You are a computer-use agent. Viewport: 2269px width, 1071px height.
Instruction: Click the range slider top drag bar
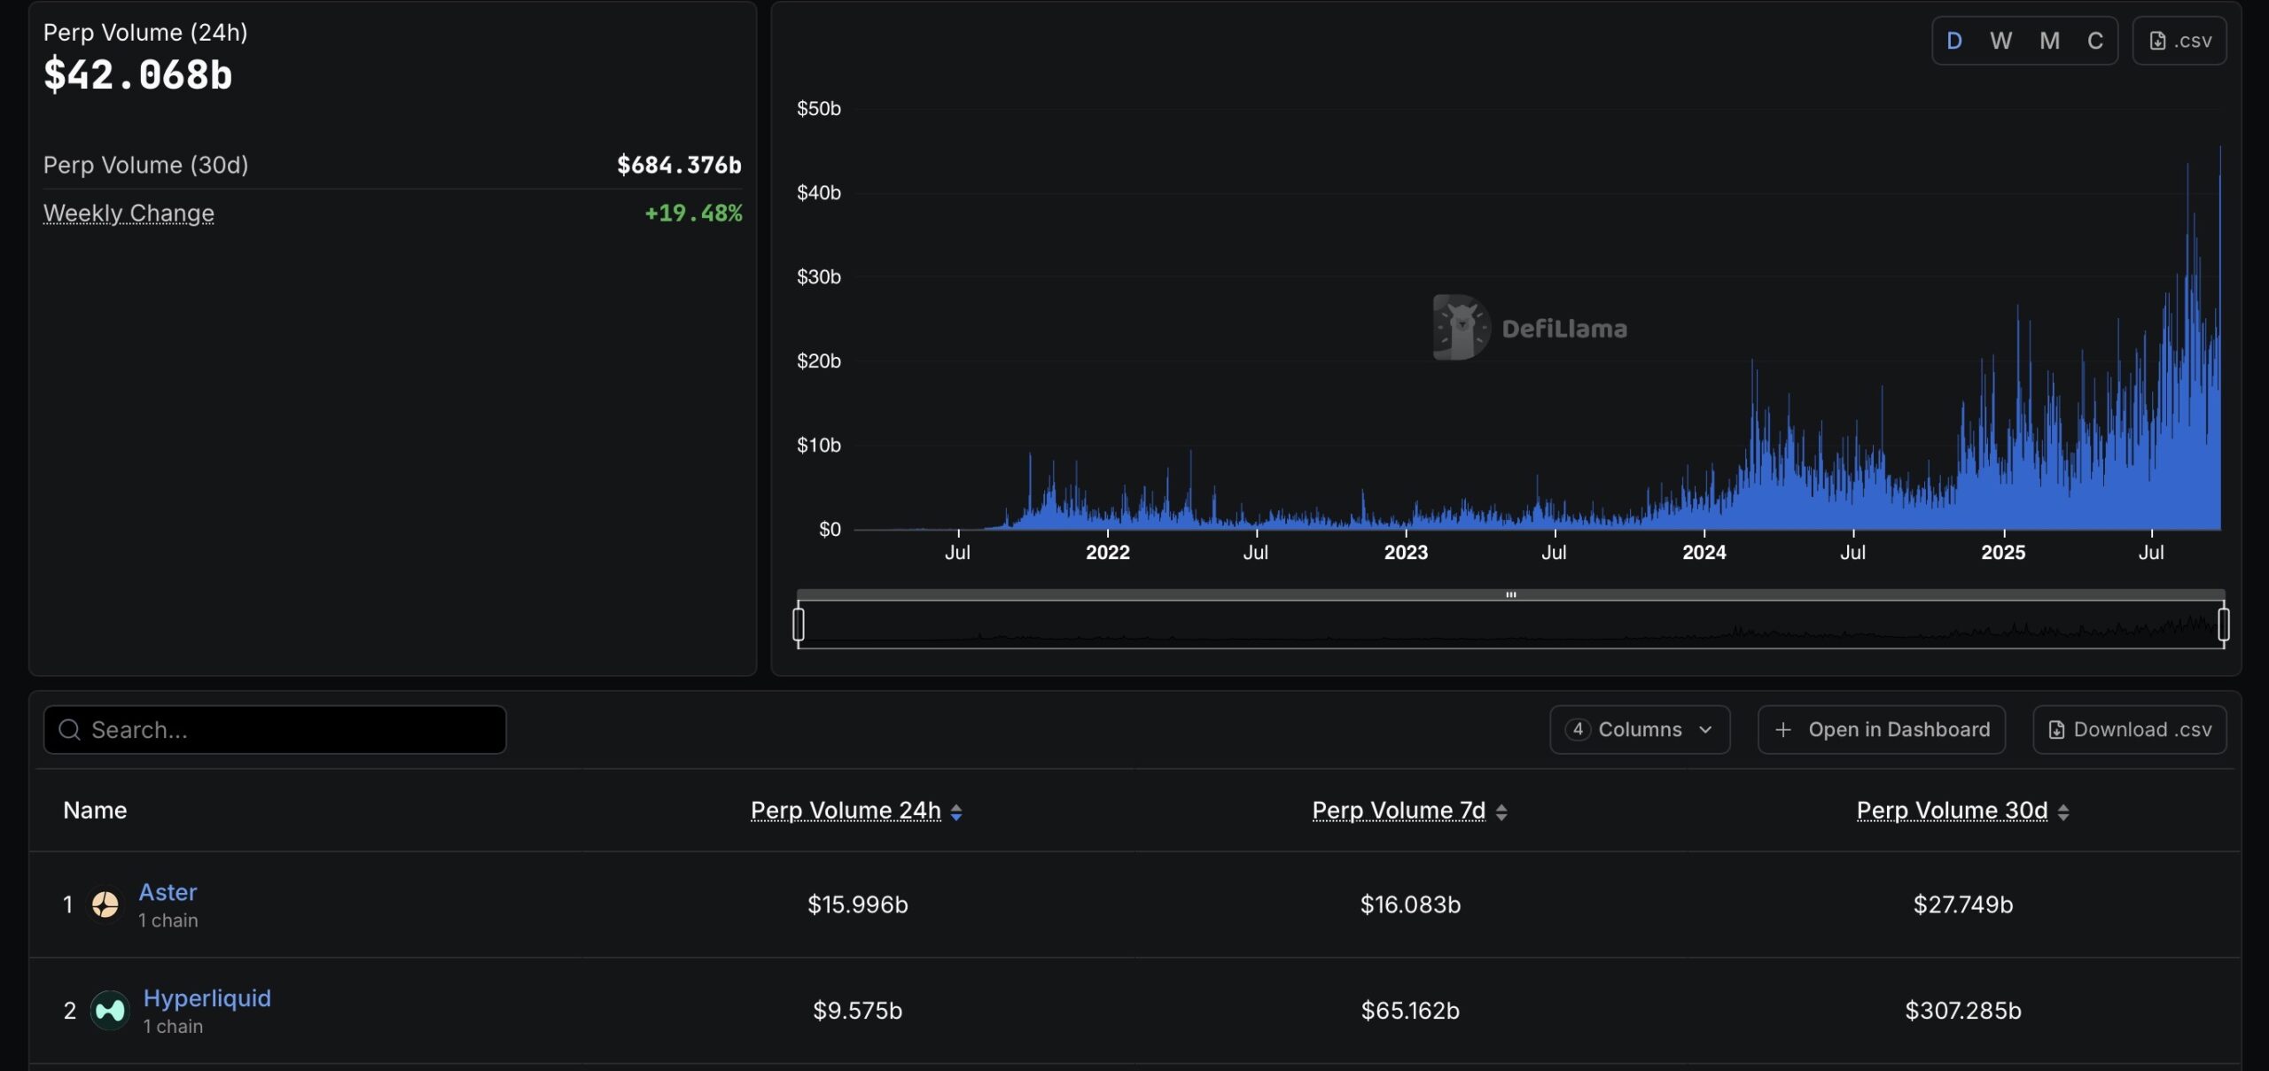[x=1511, y=594]
